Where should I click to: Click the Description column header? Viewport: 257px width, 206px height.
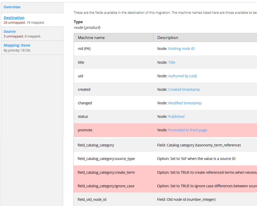(x=168, y=38)
